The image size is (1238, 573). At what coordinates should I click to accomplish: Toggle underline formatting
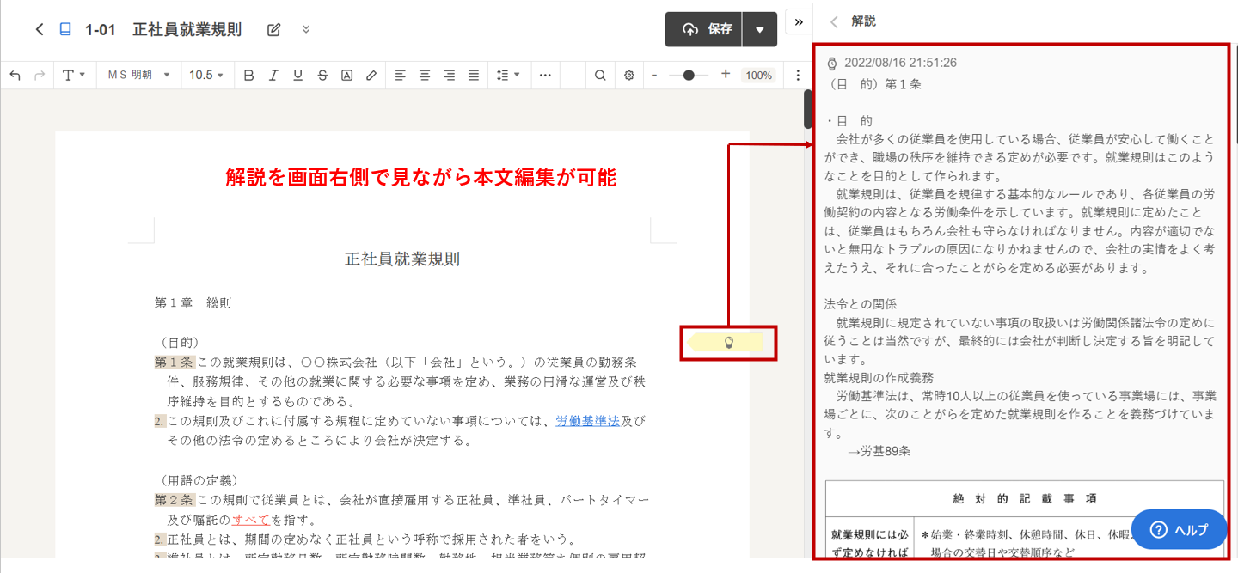click(x=297, y=76)
